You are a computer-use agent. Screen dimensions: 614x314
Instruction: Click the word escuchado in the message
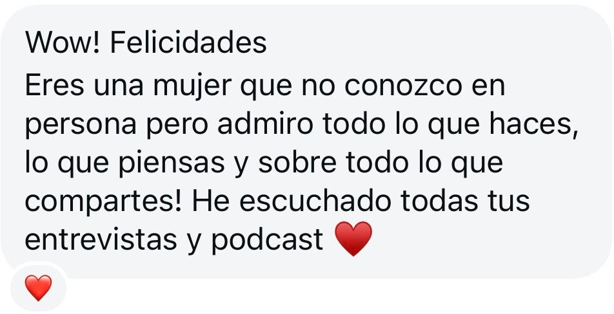click(x=315, y=200)
